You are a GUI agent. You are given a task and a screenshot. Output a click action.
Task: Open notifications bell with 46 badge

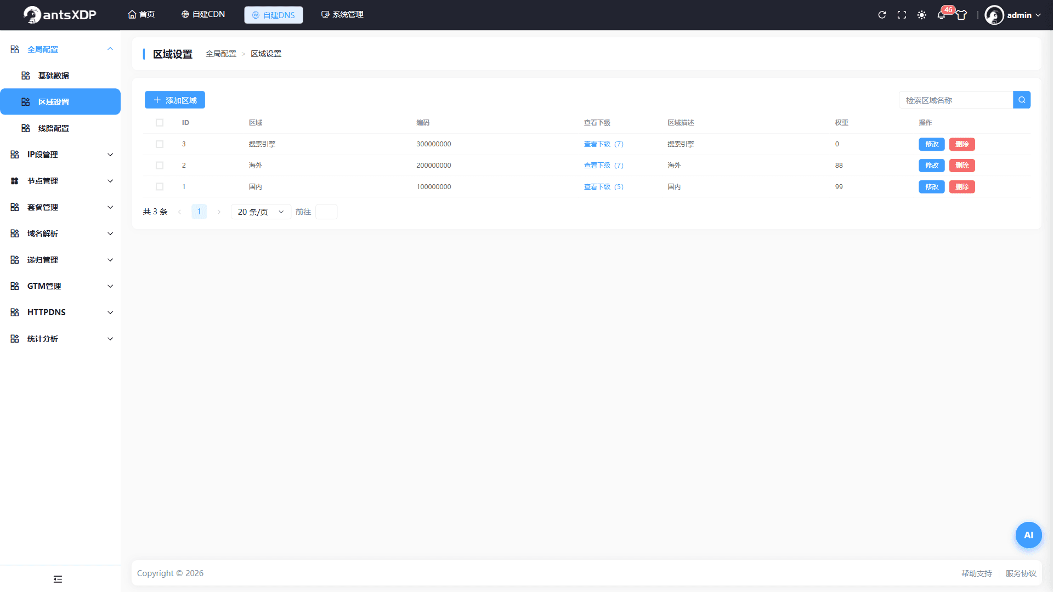pos(942,15)
